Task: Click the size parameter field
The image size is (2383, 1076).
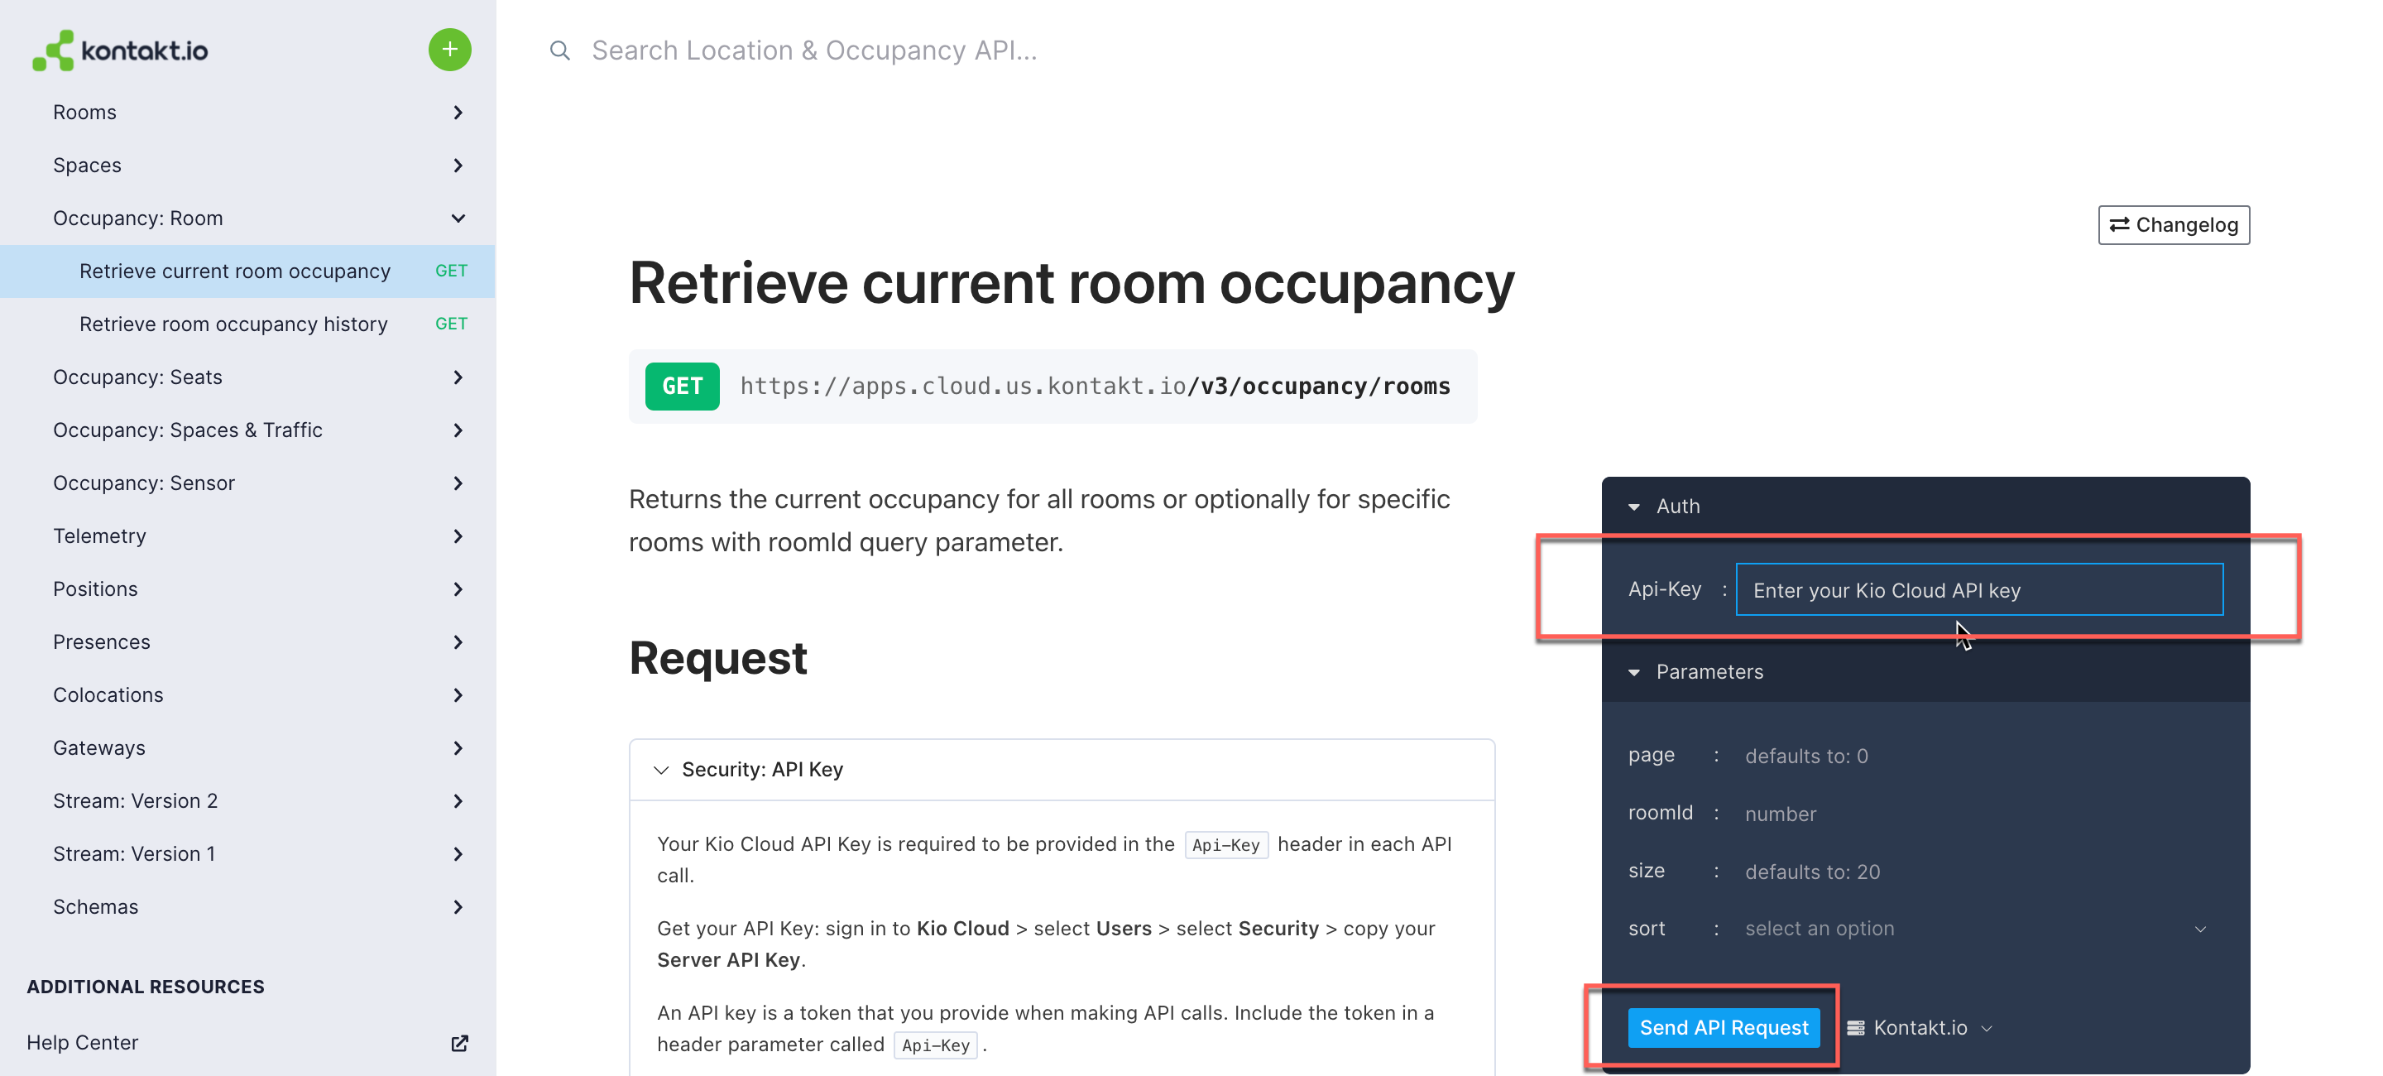Action: click(x=1980, y=872)
